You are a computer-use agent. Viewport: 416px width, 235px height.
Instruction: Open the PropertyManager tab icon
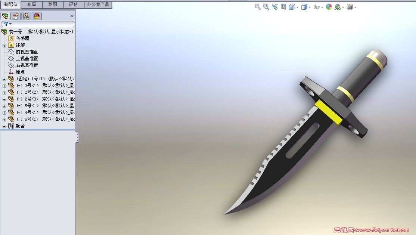(x=16, y=16)
